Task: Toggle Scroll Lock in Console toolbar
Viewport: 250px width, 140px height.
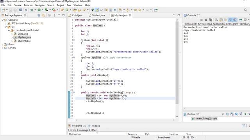Action: pyautogui.click(x=221, y=20)
